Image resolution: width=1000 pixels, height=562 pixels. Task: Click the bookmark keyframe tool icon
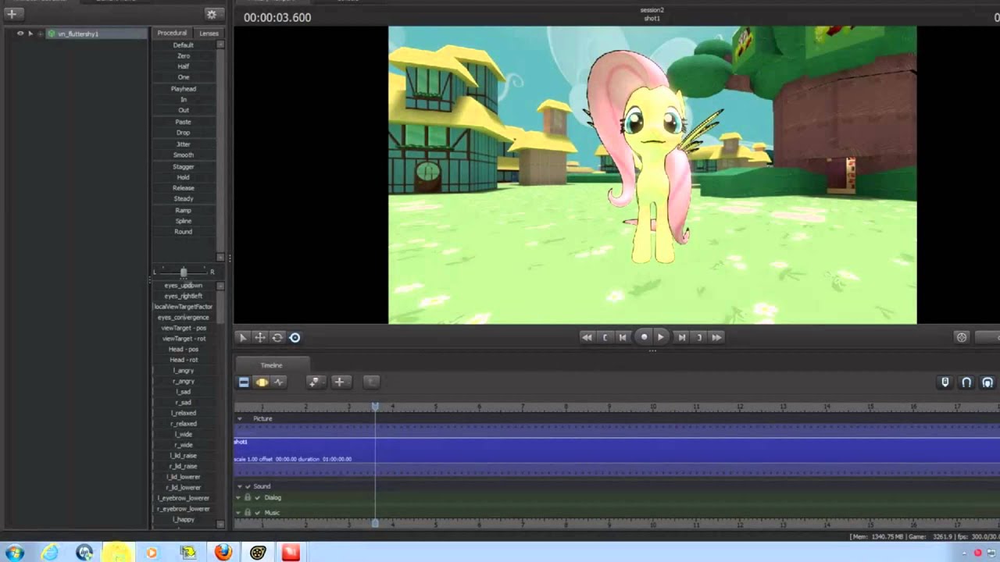click(314, 382)
